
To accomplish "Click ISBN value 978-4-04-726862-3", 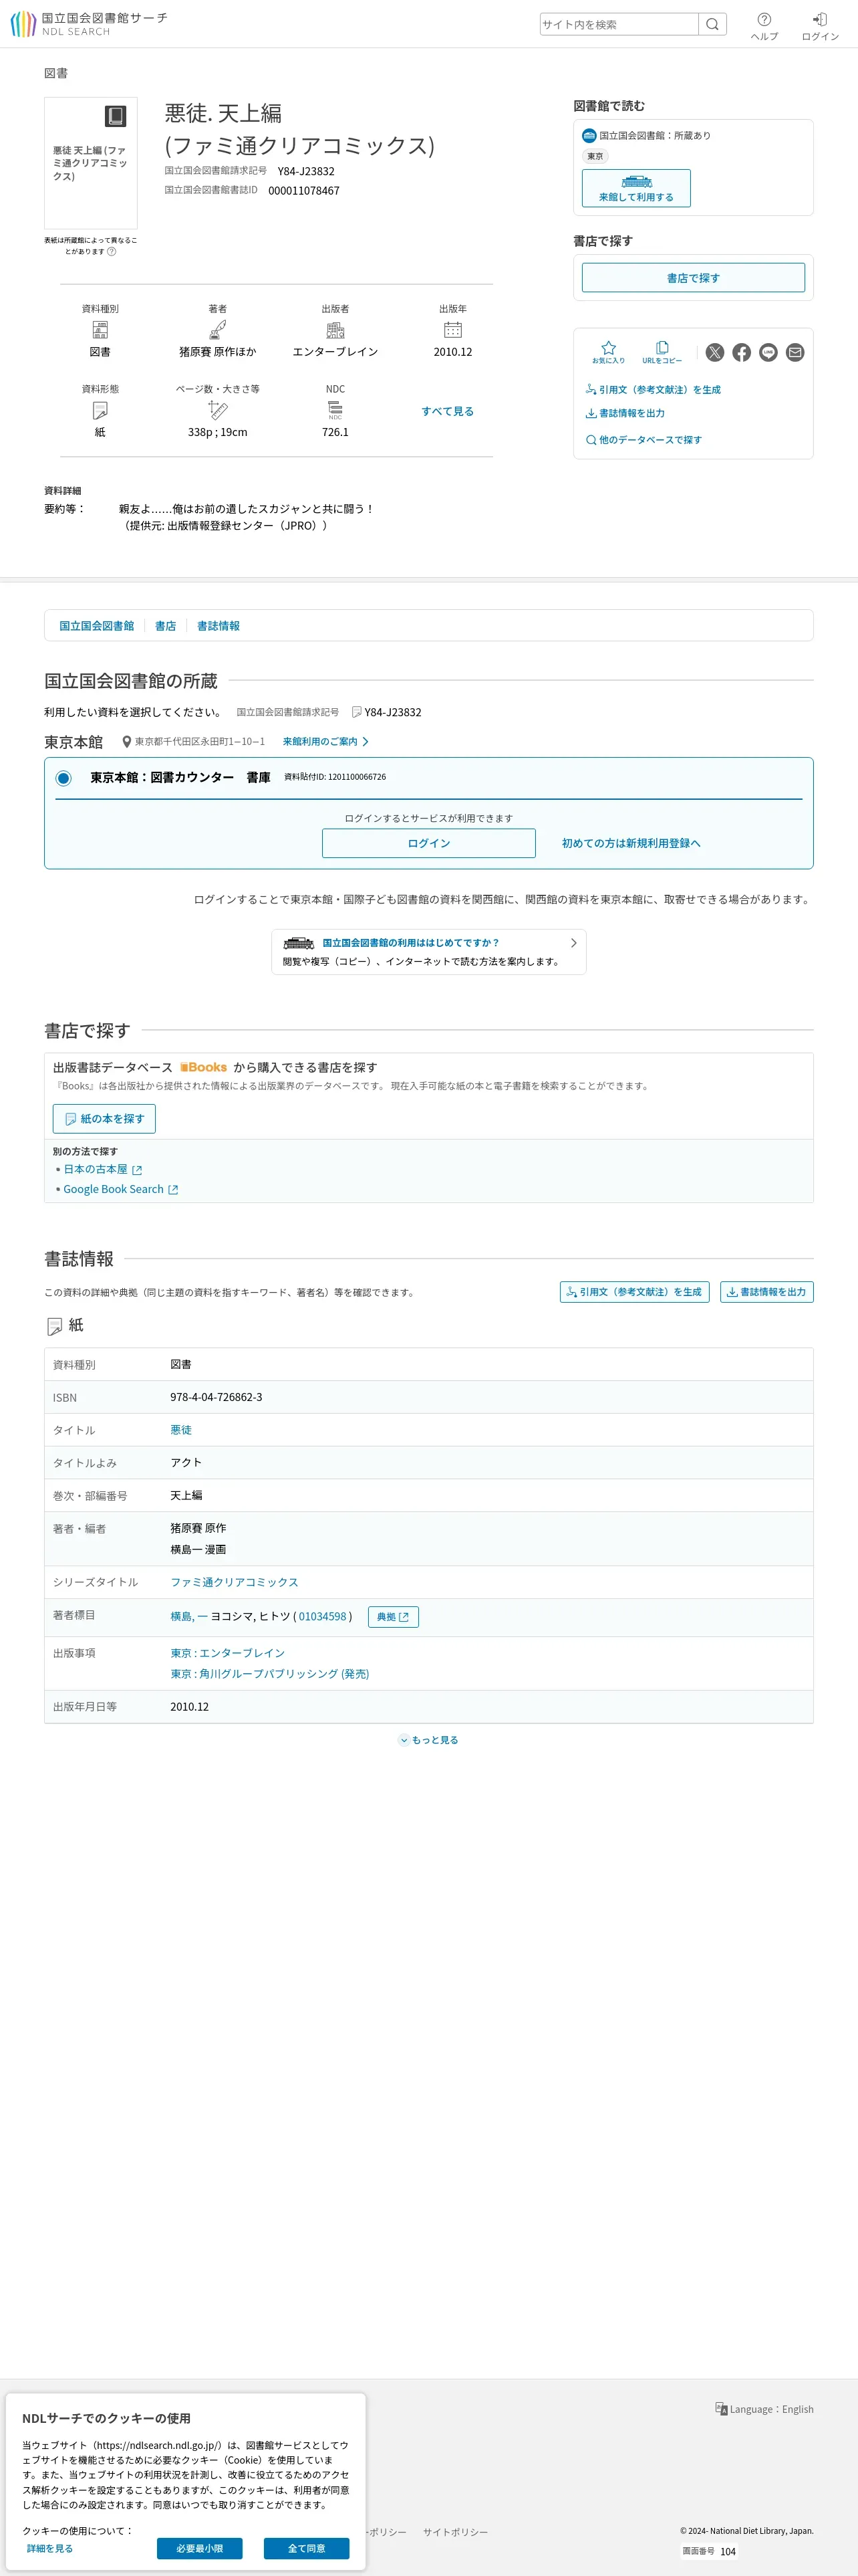I will (217, 1397).
